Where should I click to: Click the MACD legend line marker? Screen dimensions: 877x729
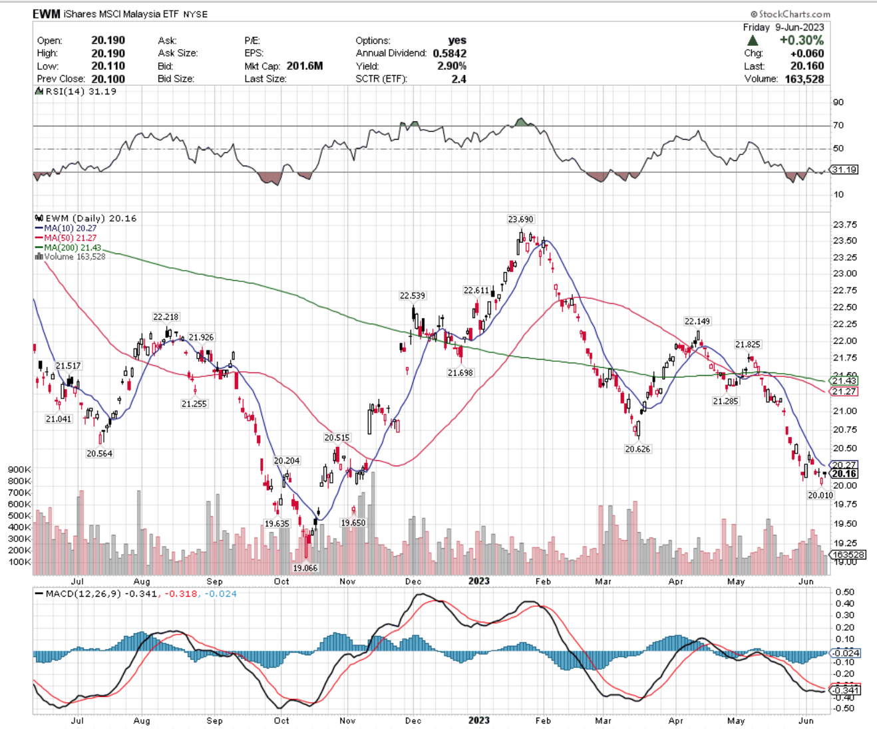[39, 593]
